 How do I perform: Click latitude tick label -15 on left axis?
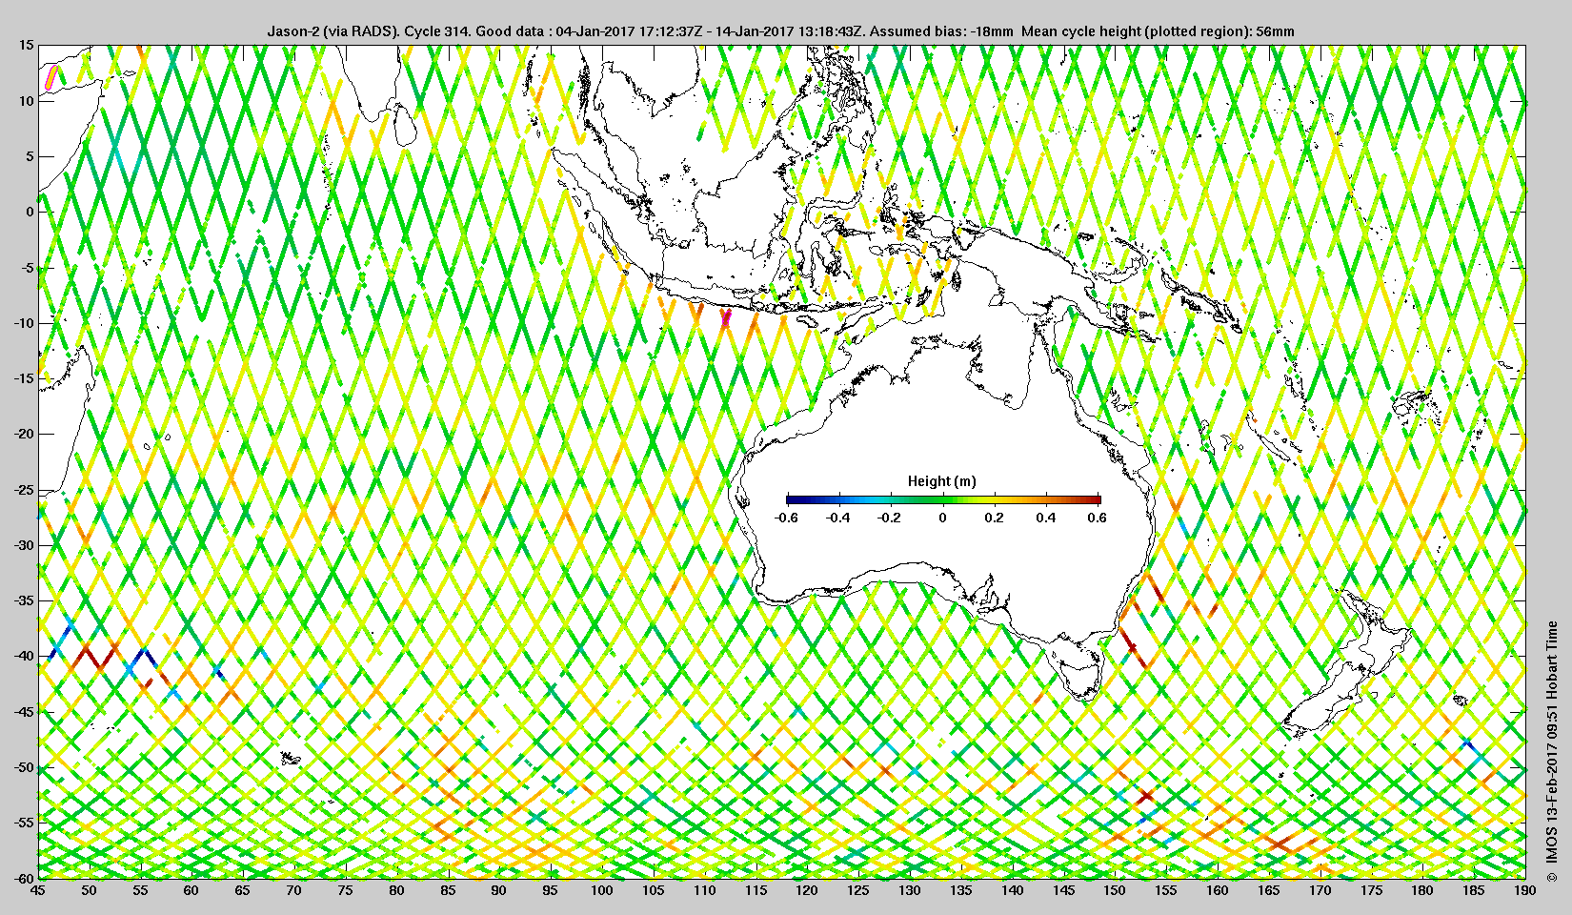24,378
